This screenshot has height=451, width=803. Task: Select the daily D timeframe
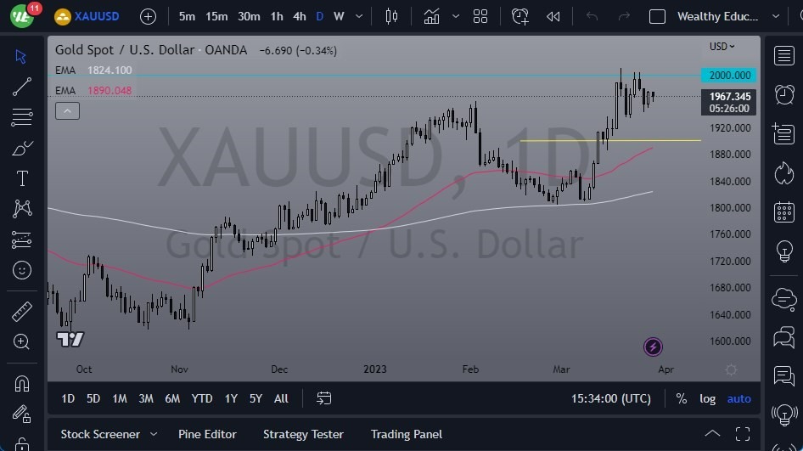[x=319, y=16]
